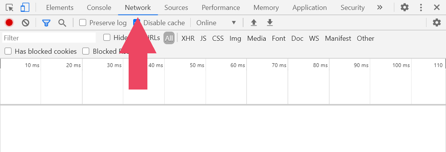Filter requests by Img
446x152 pixels.
235,38
